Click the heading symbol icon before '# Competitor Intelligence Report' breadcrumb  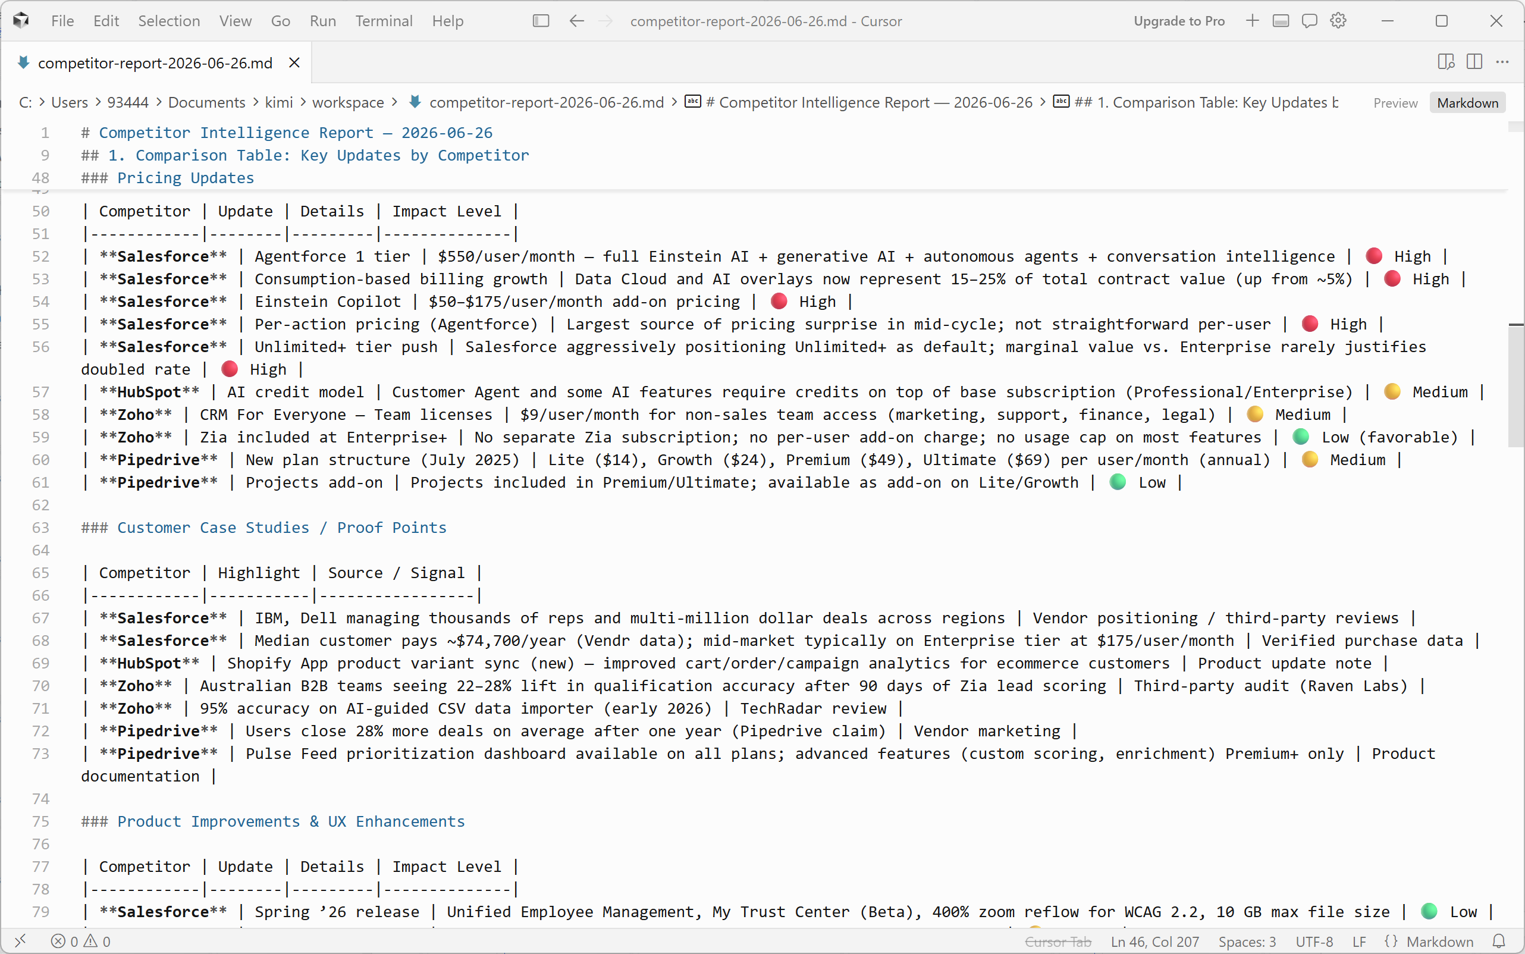click(693, 102)
